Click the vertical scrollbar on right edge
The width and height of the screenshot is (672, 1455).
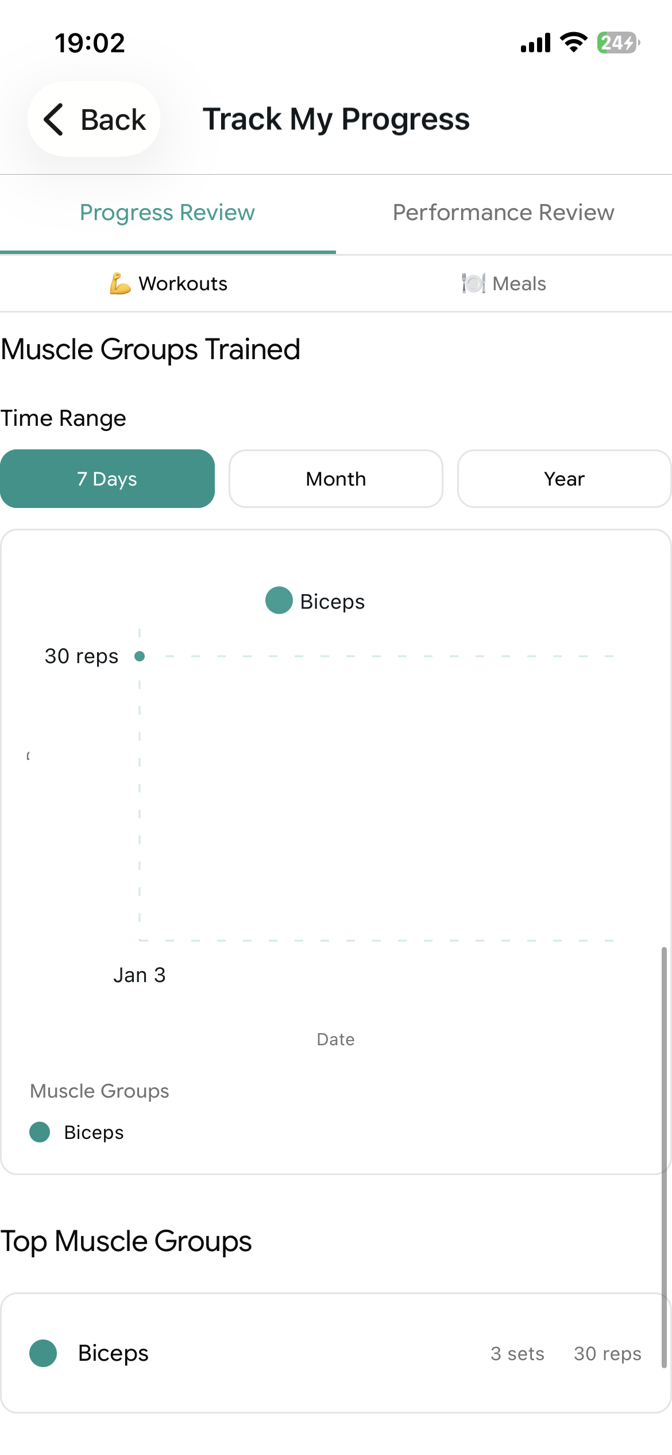point(664,1155)
